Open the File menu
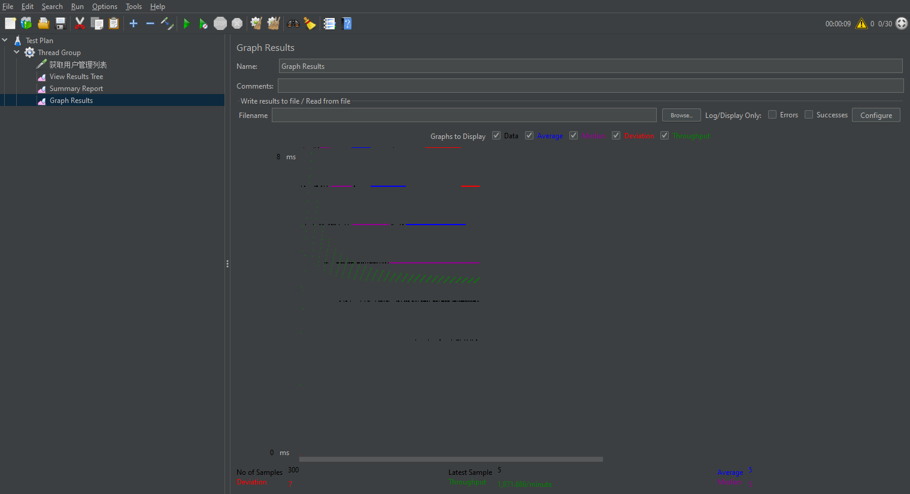This screenshot has height=494, width=910. [x=8, y=7]
